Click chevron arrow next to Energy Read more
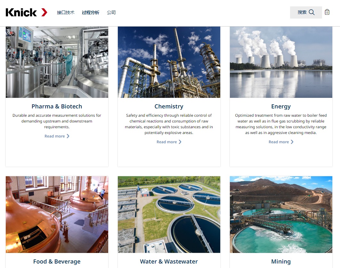 (292, 142)
